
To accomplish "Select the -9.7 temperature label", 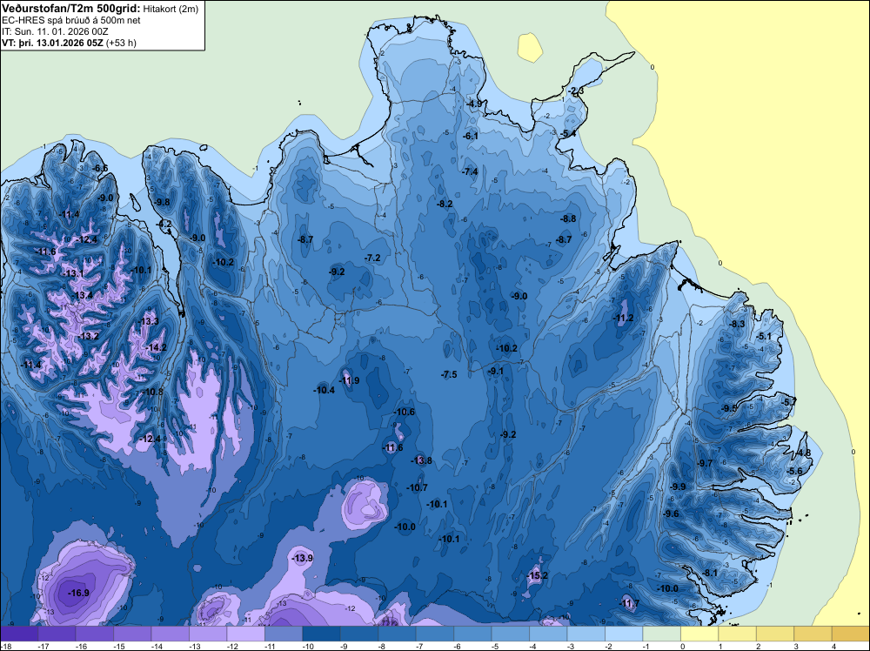I will click(706, 463).
